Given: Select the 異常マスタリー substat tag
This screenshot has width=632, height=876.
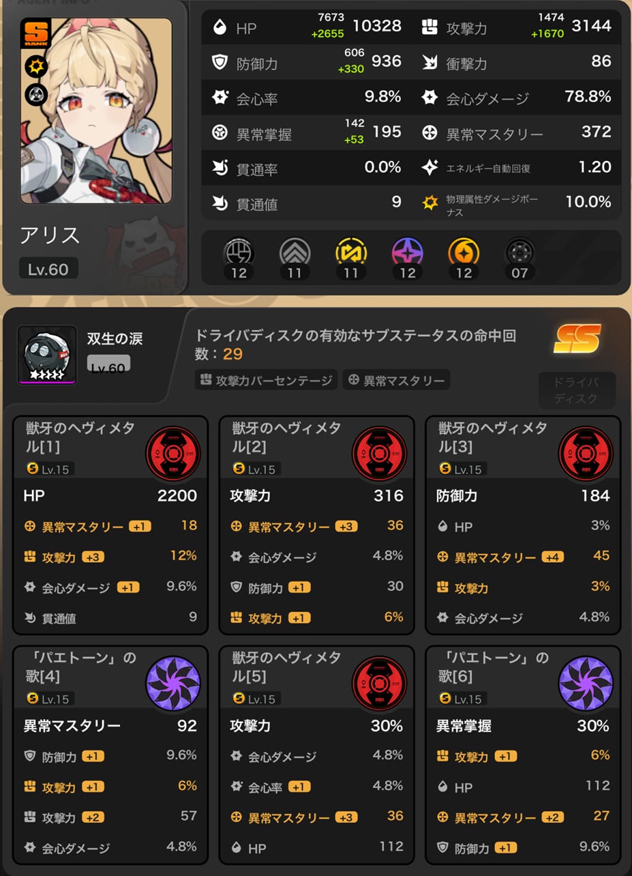Looking at the screenshot, I should pos(396,380).
